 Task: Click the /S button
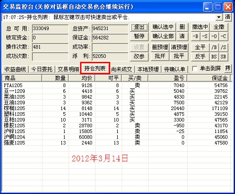[223, 47]
